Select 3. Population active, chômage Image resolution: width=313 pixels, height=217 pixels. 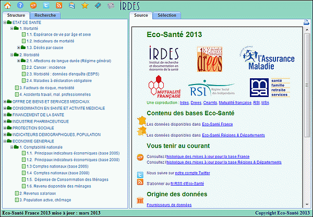tap(45, 200)
